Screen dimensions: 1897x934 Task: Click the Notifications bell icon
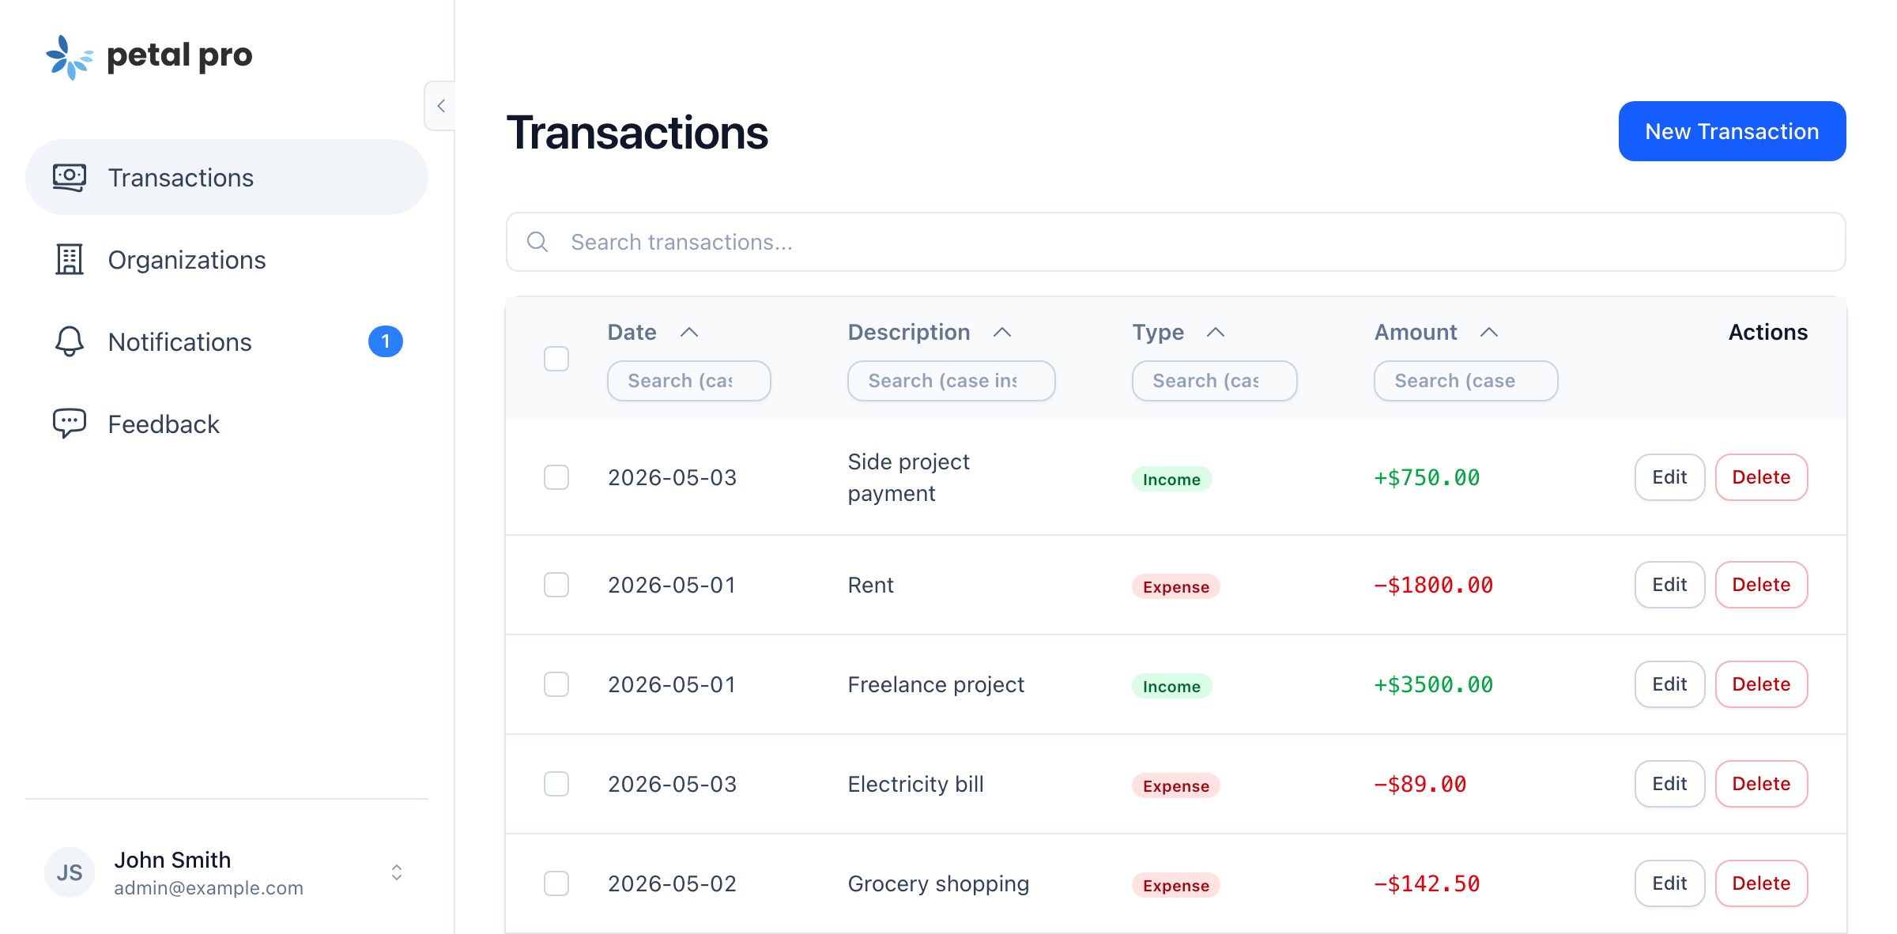pos(70,341)
